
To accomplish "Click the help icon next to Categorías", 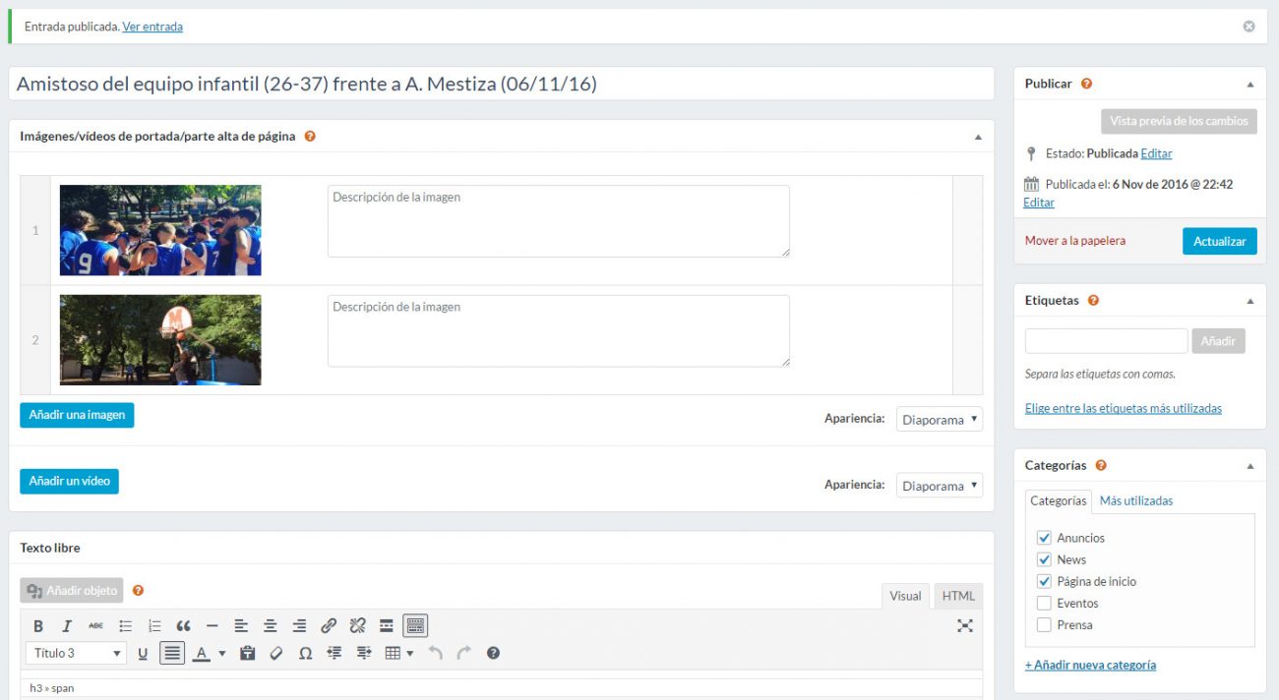I will click(1101, 465).
